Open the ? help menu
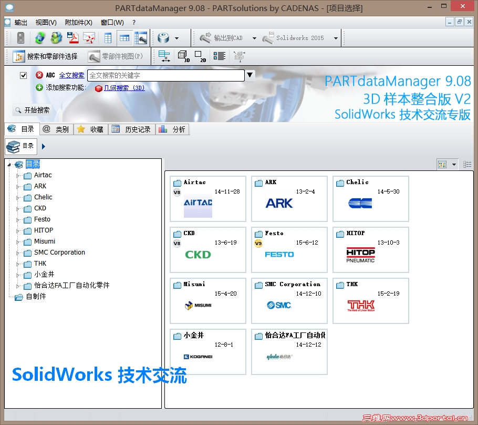The width and height of the screenshot is (478, 425). (134, 23)
